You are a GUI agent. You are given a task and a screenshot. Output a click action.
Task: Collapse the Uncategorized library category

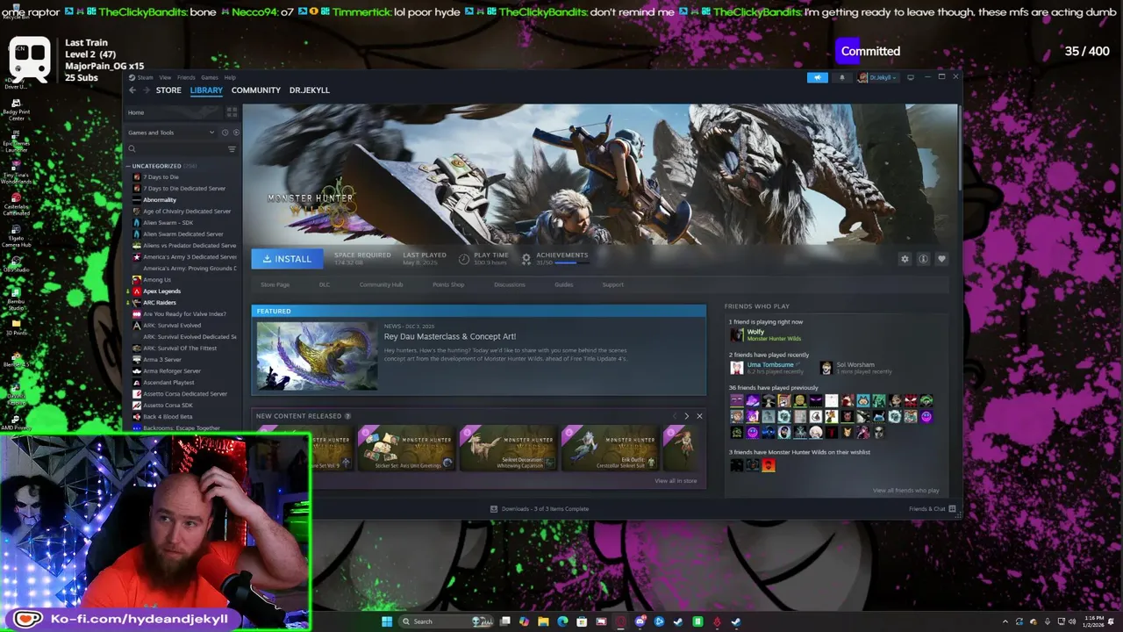130,166
